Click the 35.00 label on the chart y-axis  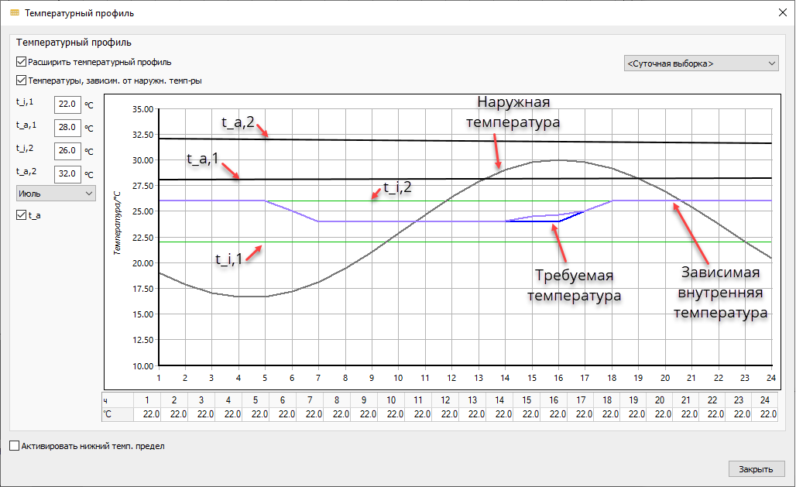(142, 109)
